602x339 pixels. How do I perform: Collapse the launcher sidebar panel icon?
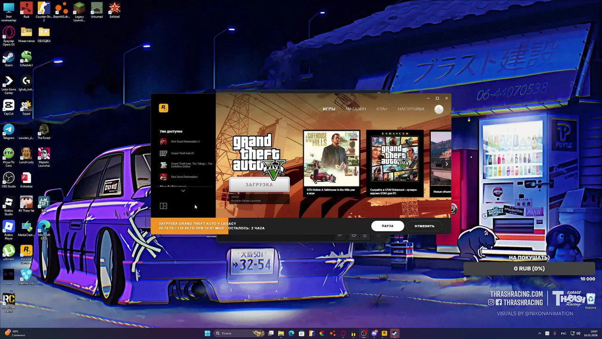164,206
